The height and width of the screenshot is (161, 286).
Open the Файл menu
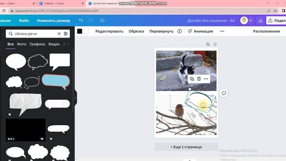[24, 21]
